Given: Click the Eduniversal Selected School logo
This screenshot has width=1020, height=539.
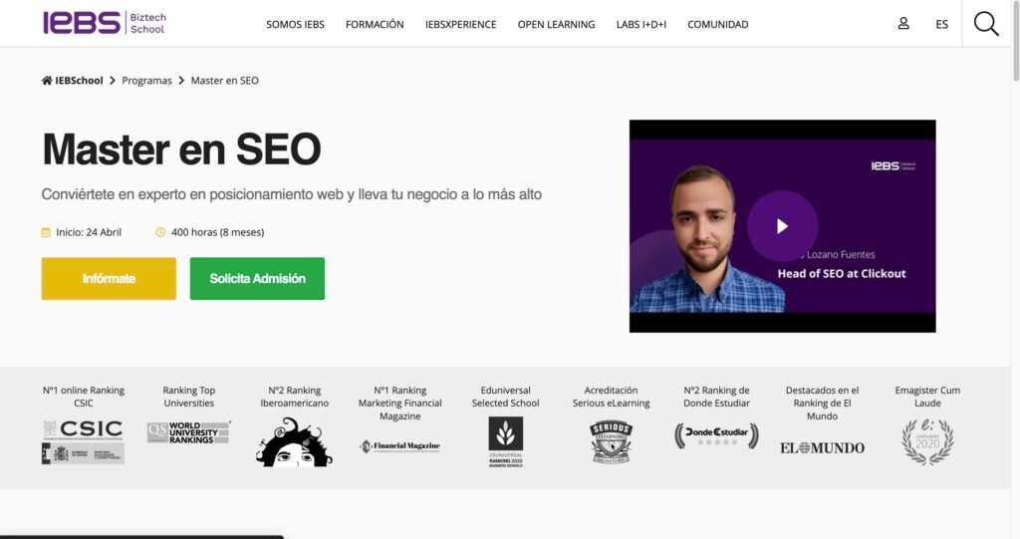Looking at the screenshot, I should coord(505,442).
